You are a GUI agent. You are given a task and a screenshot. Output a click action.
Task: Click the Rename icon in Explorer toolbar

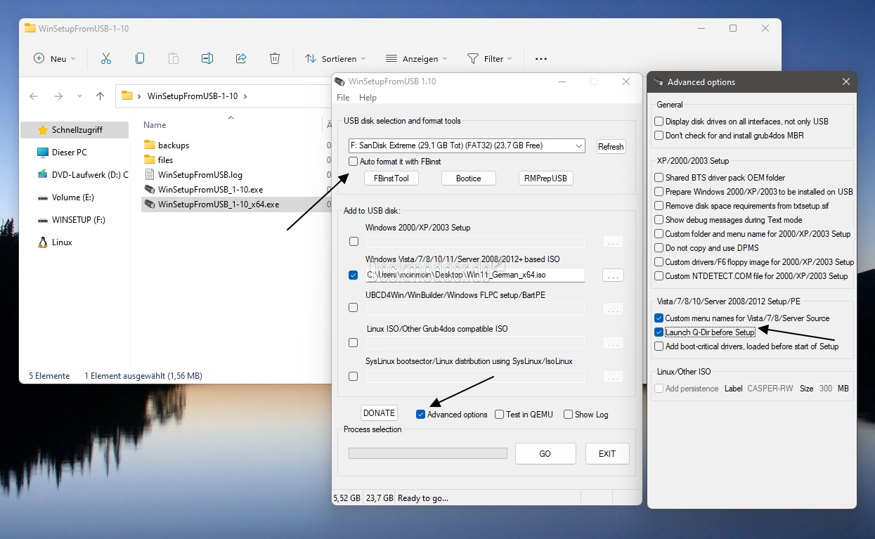click(207, 59)
